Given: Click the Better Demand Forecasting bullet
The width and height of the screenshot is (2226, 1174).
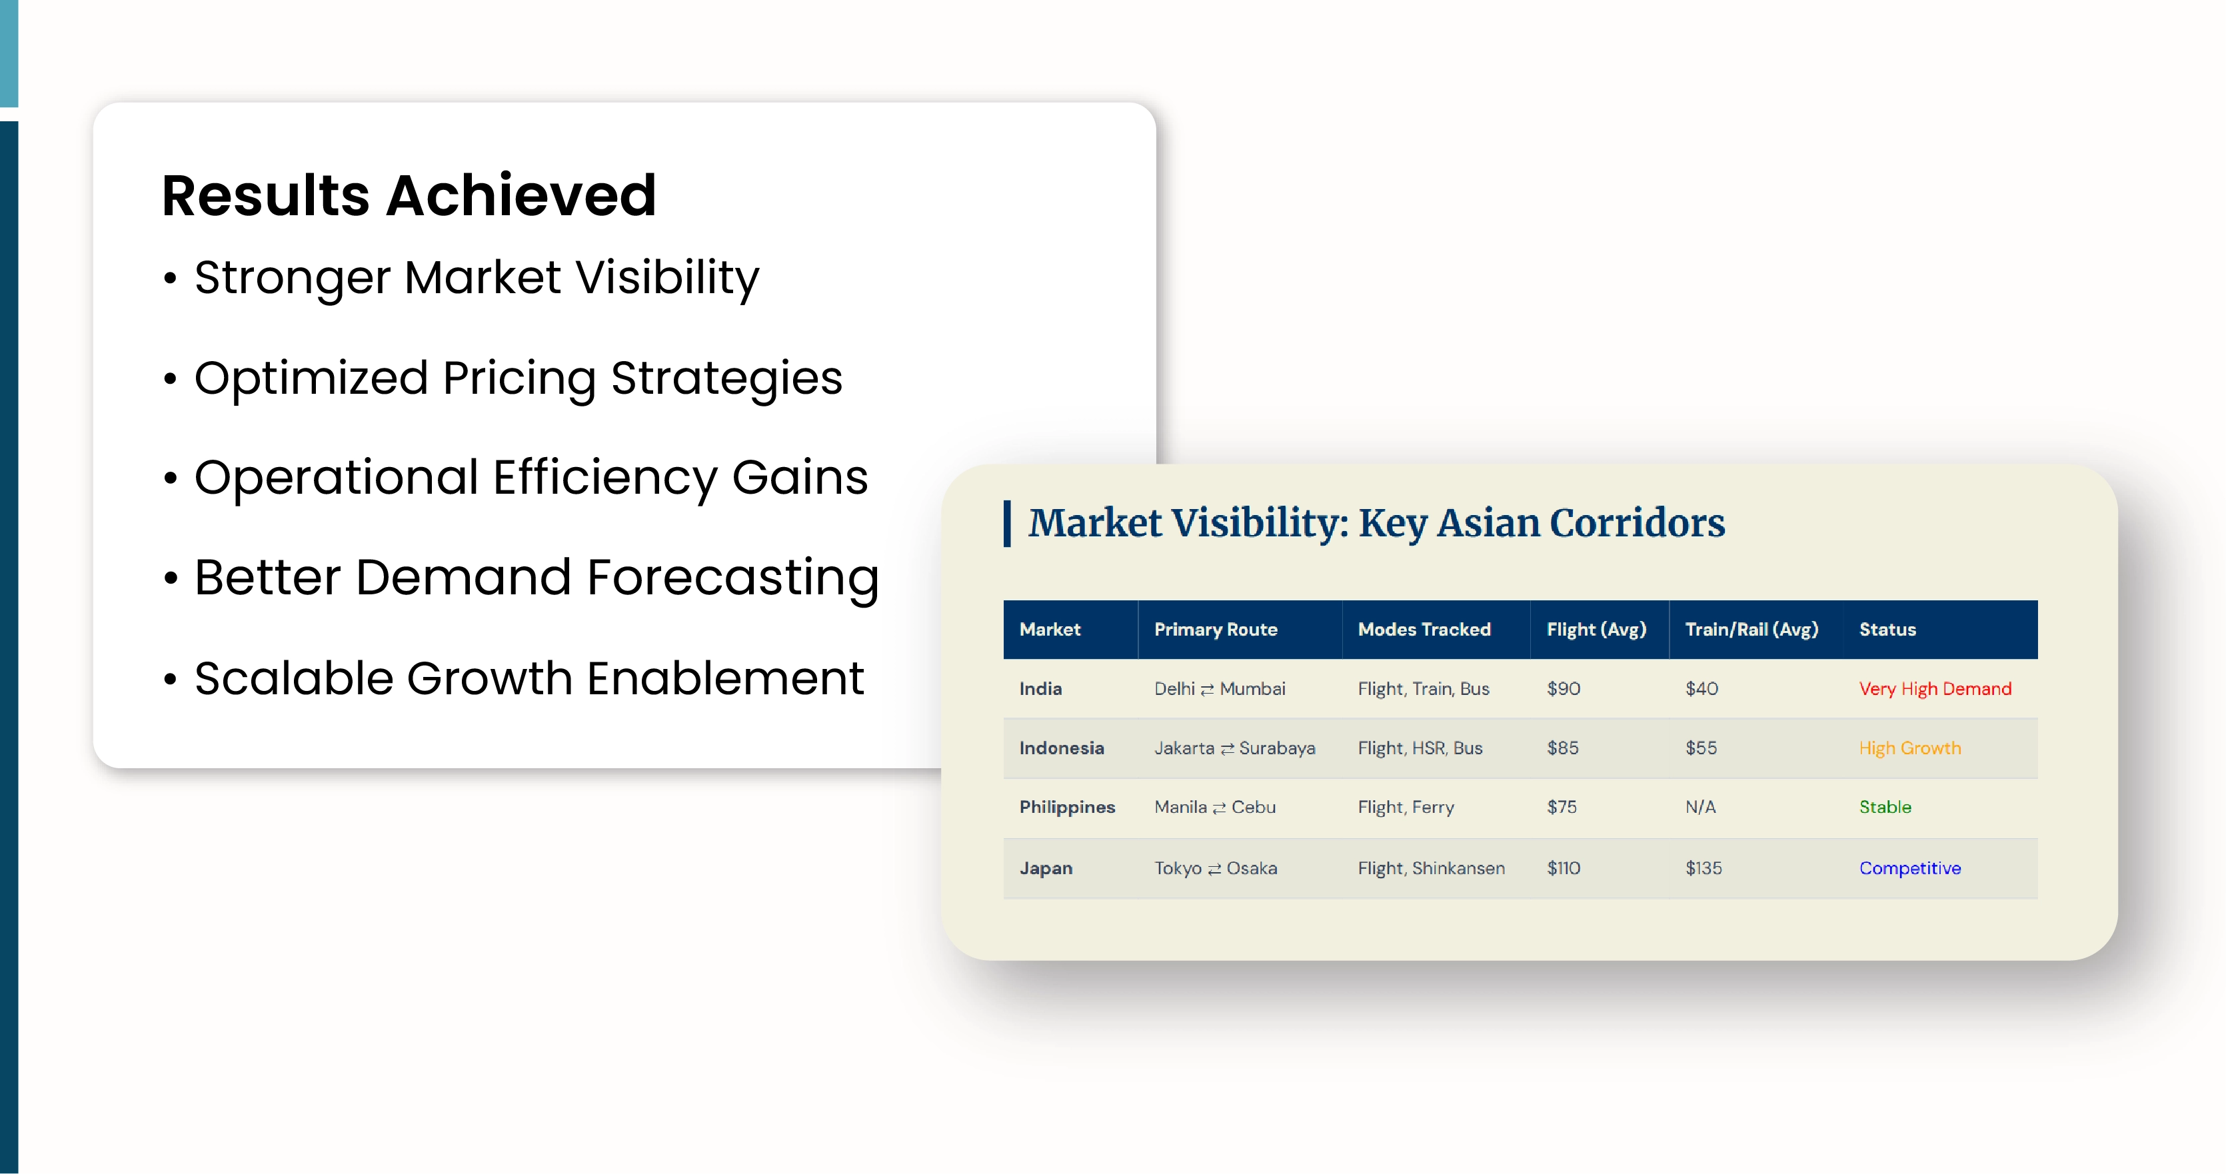Looking at the screenshot, I should 536,577.
